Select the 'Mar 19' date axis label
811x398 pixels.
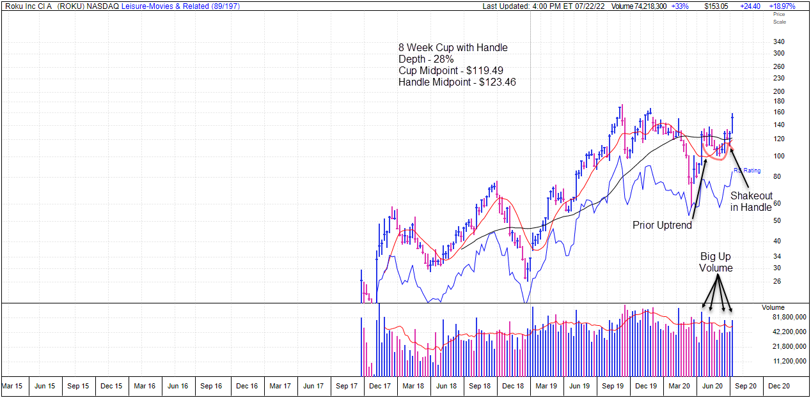coord(546,386)
